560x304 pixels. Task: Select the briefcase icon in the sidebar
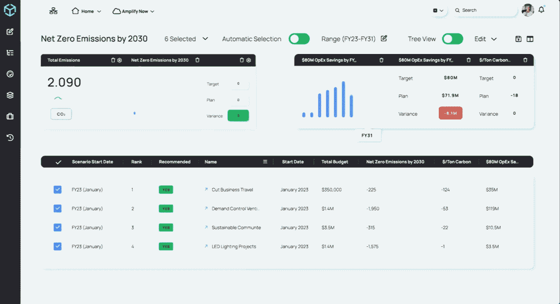tap(9, 116)
